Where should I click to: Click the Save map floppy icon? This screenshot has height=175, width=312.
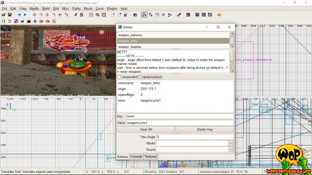click(x=10, y=15)
